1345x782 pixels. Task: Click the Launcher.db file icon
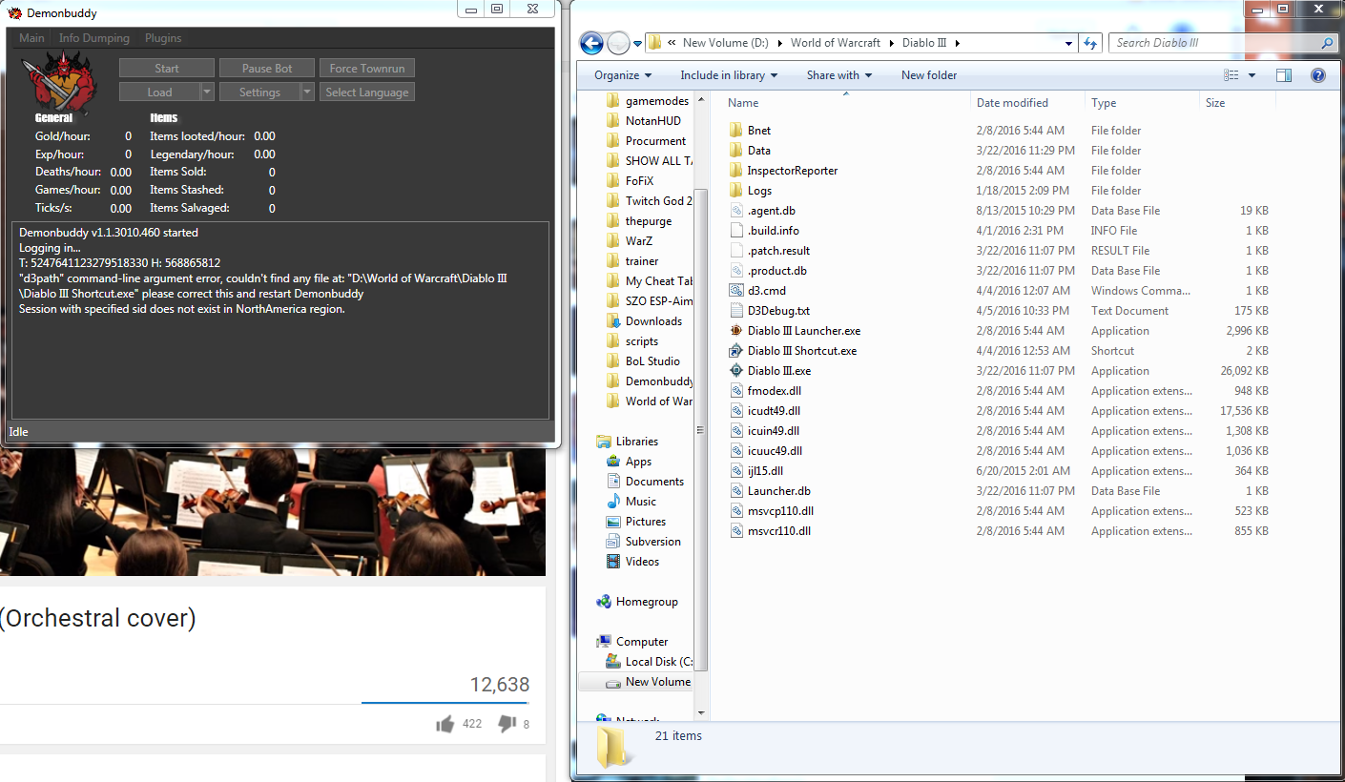[735, 491]
